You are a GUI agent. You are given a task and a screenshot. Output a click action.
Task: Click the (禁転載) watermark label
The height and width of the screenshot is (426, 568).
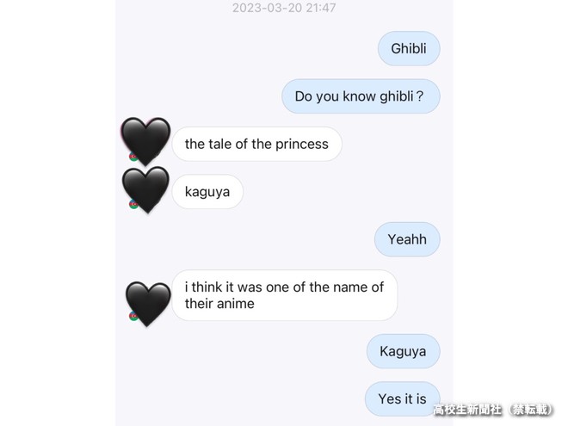coord(531,410)
